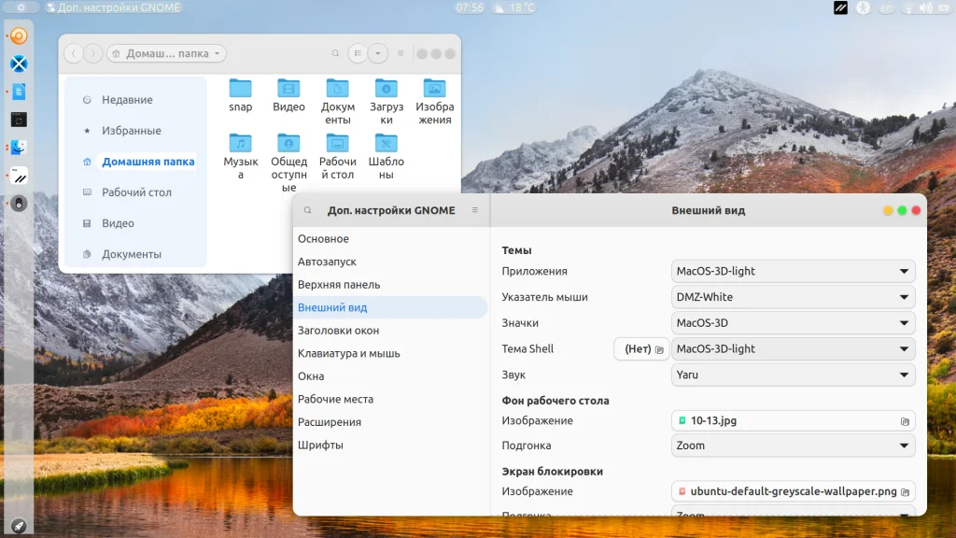Open the Finder icon in the dock
The width and height of the screenshot is (956, 538).
point(19,148)
